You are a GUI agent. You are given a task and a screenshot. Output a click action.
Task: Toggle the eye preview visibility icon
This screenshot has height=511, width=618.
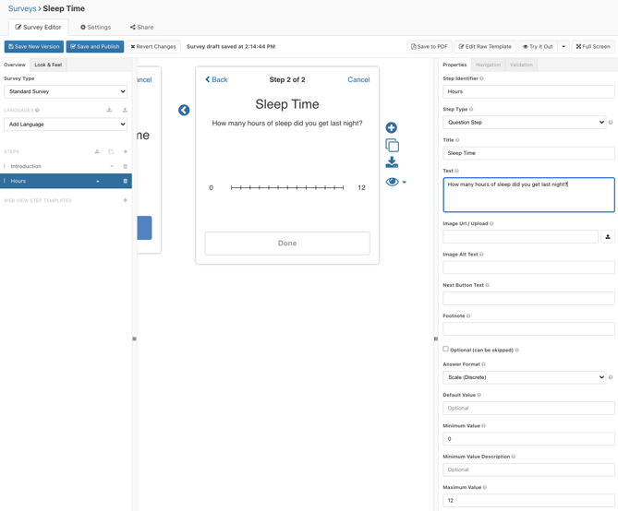pos(393,182)
